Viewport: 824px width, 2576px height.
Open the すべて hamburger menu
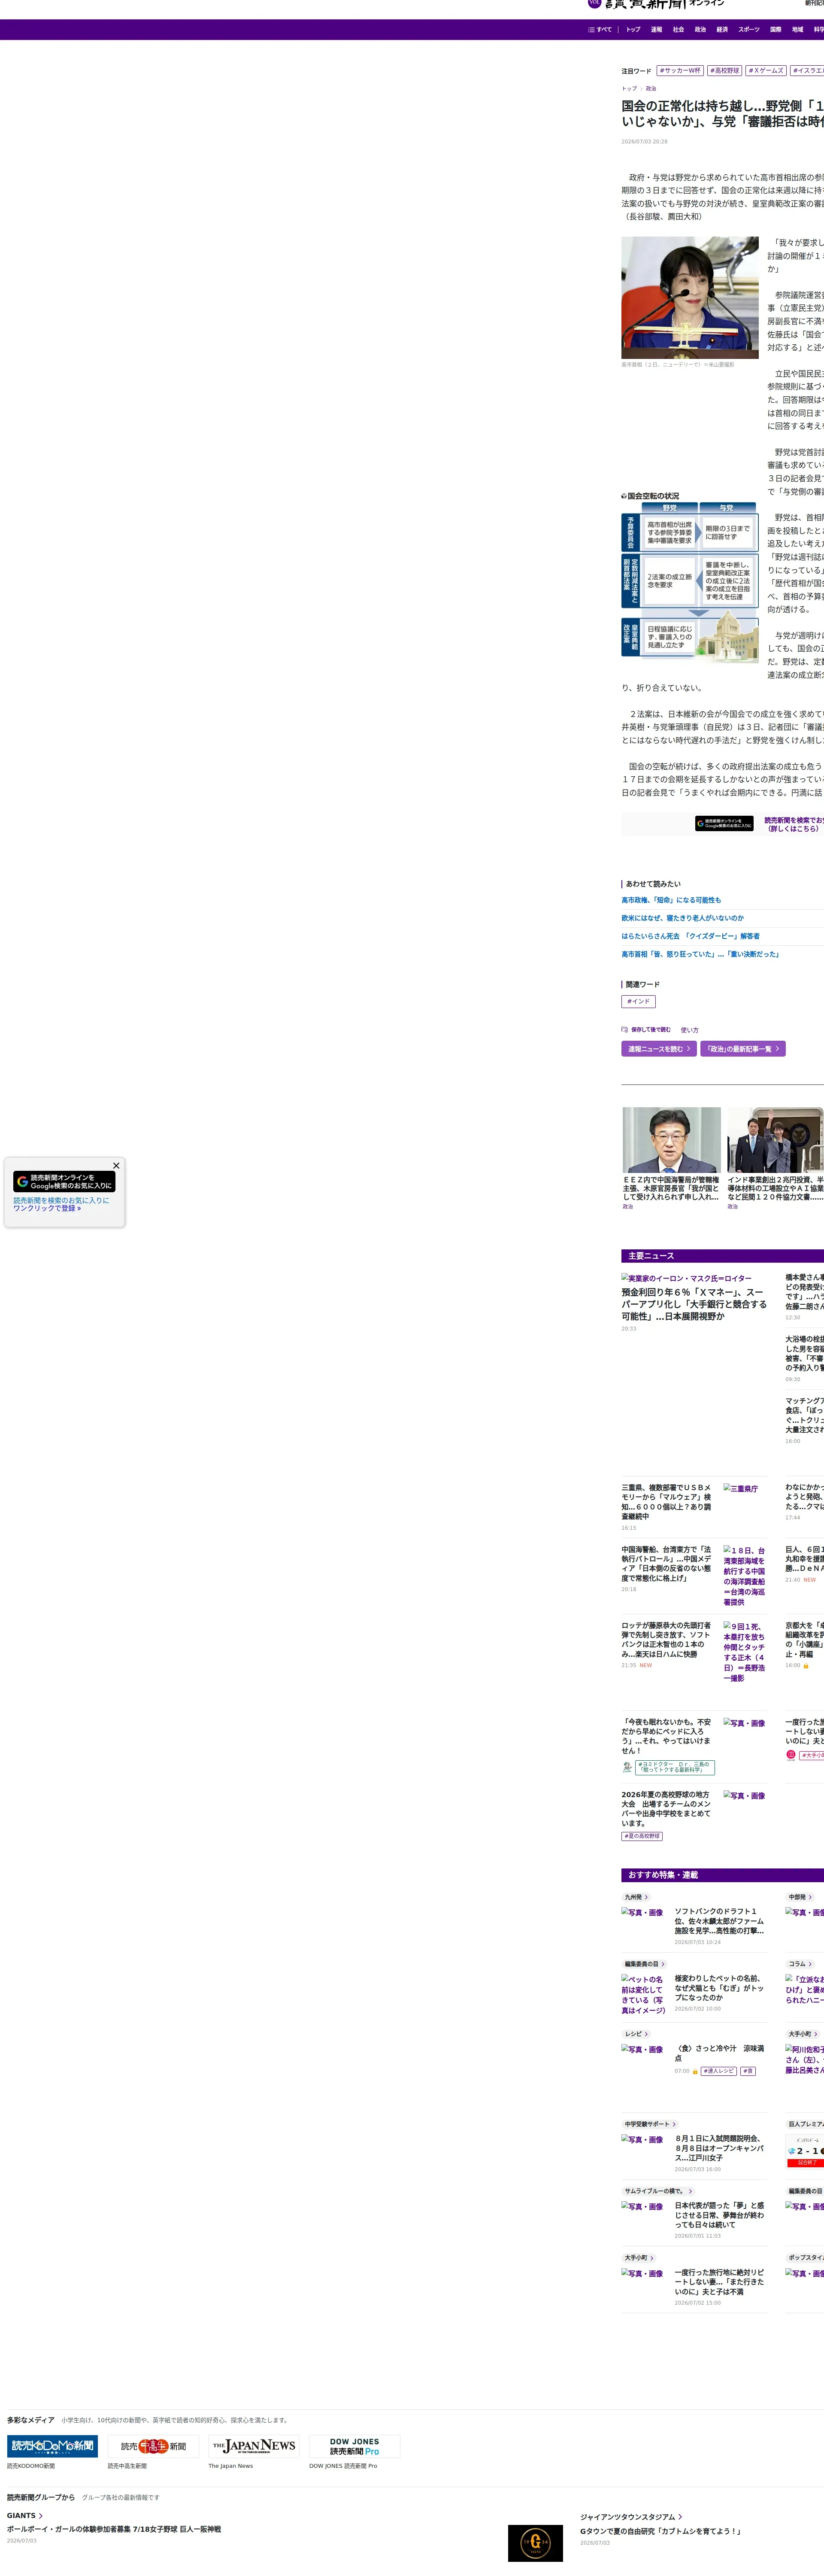600,30
